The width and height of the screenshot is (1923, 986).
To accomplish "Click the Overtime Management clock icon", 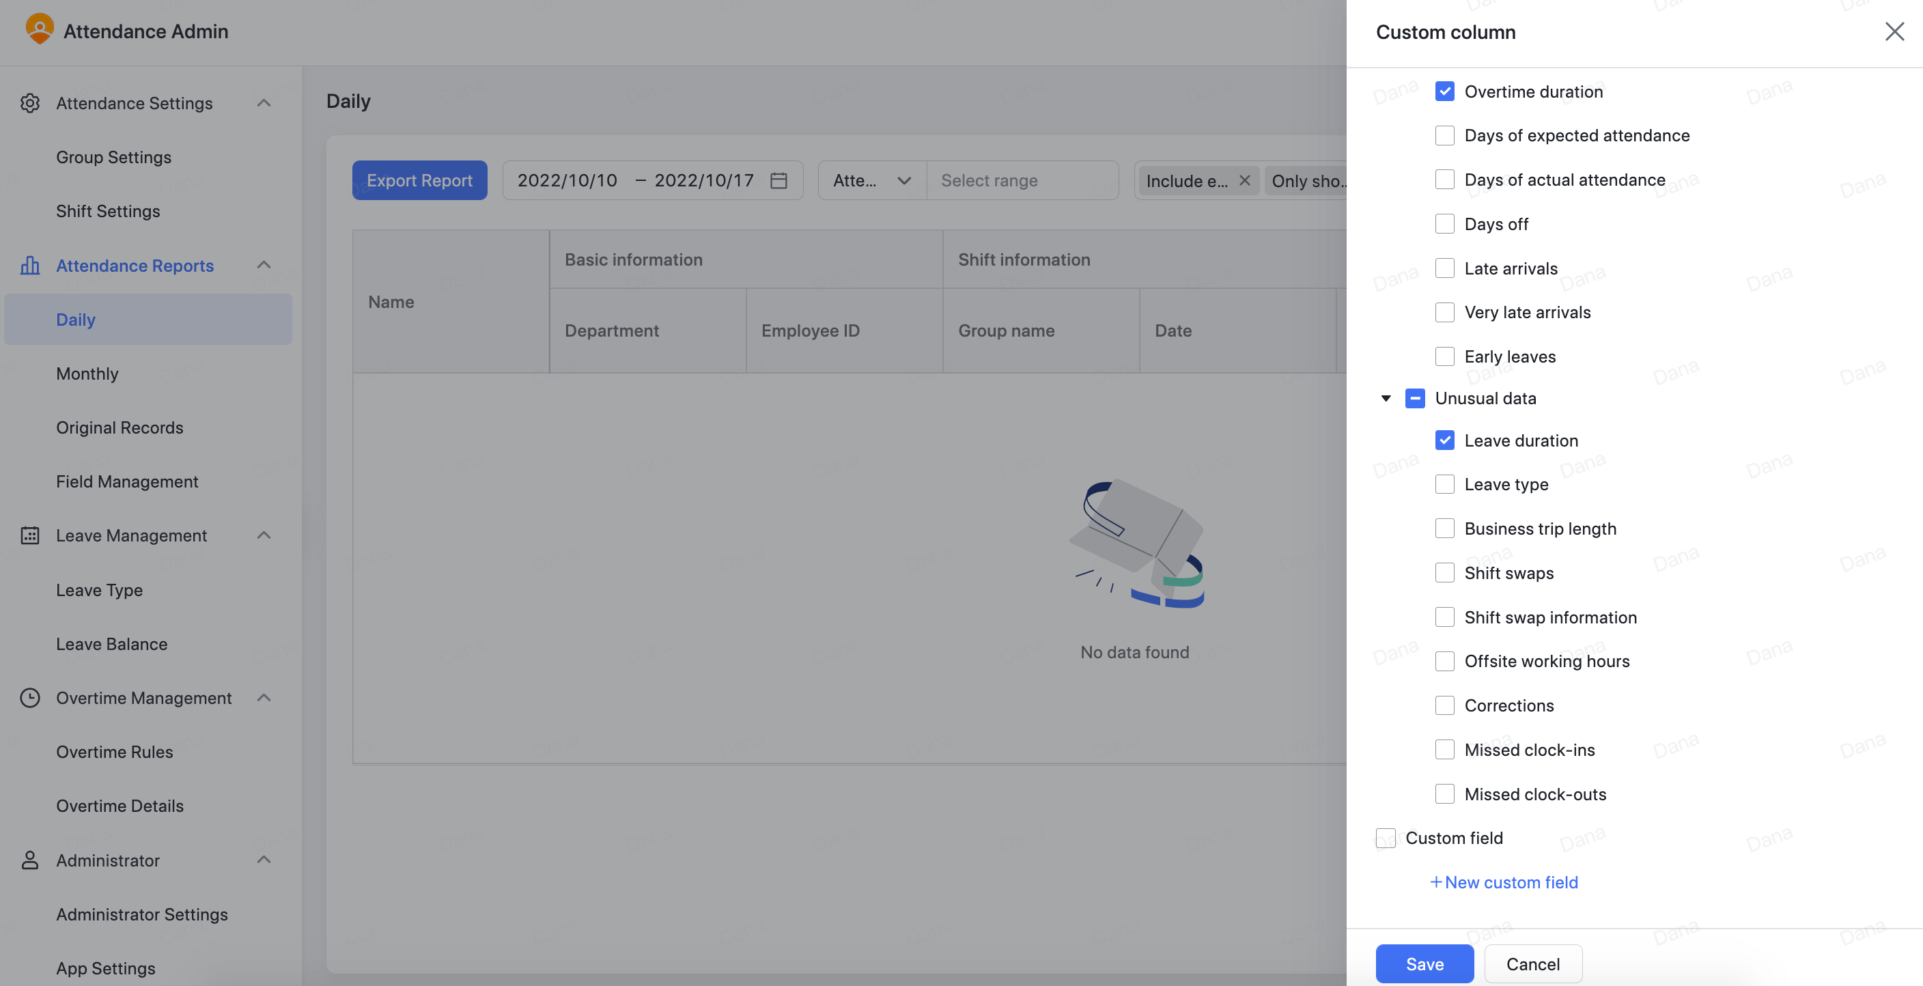I will tap(30, 698).
